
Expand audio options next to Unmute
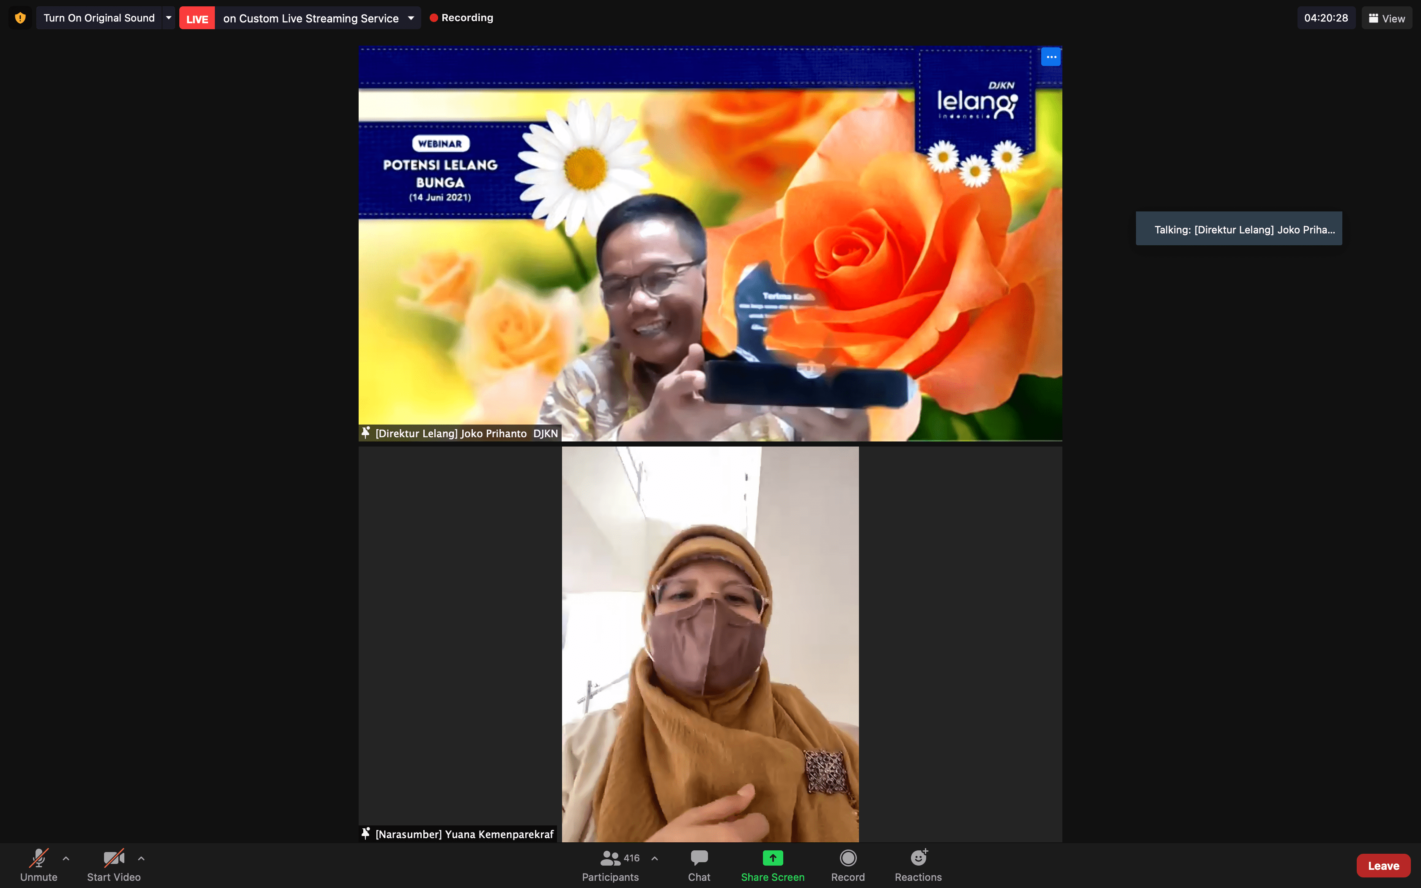pos(66,859)
